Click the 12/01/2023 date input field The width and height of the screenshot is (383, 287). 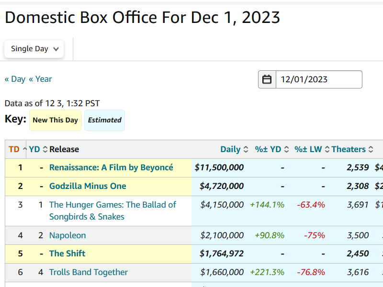point(318,79)
